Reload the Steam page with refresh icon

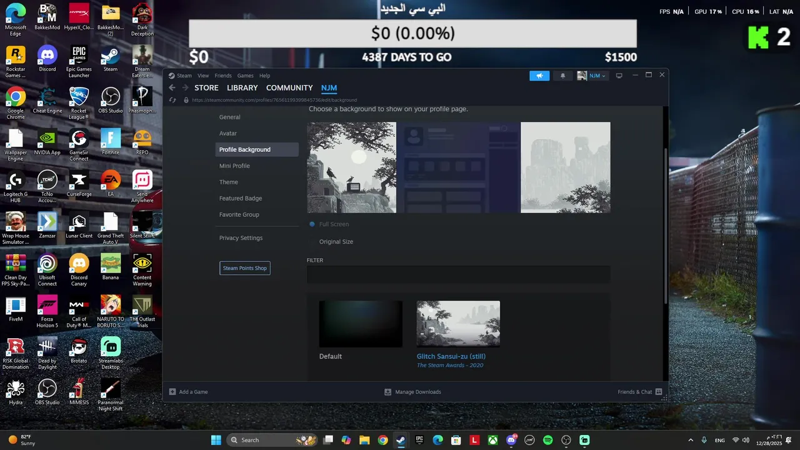(x=172, y=100)
